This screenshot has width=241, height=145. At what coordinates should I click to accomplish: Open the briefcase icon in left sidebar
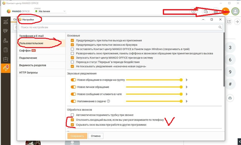pos(5,59)
